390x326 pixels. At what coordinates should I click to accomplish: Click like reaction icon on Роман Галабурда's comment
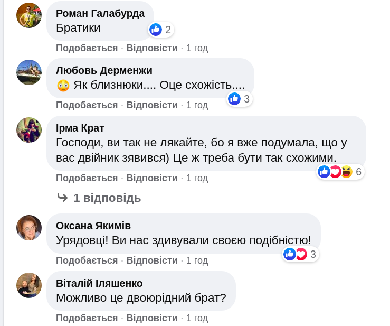156,30
